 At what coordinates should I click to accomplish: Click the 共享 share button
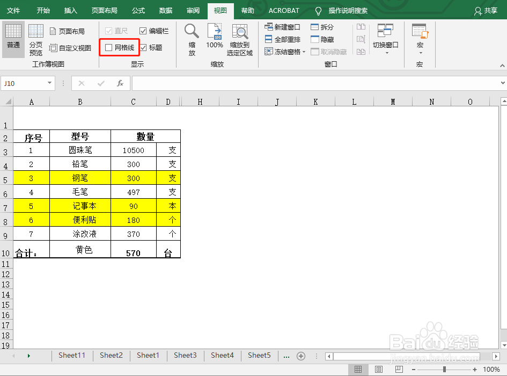[486, 10]
